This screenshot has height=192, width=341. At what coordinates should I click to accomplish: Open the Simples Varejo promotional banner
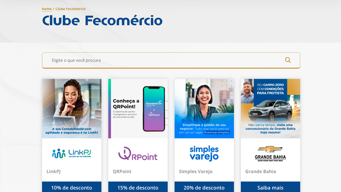click(x=204, y=109)
